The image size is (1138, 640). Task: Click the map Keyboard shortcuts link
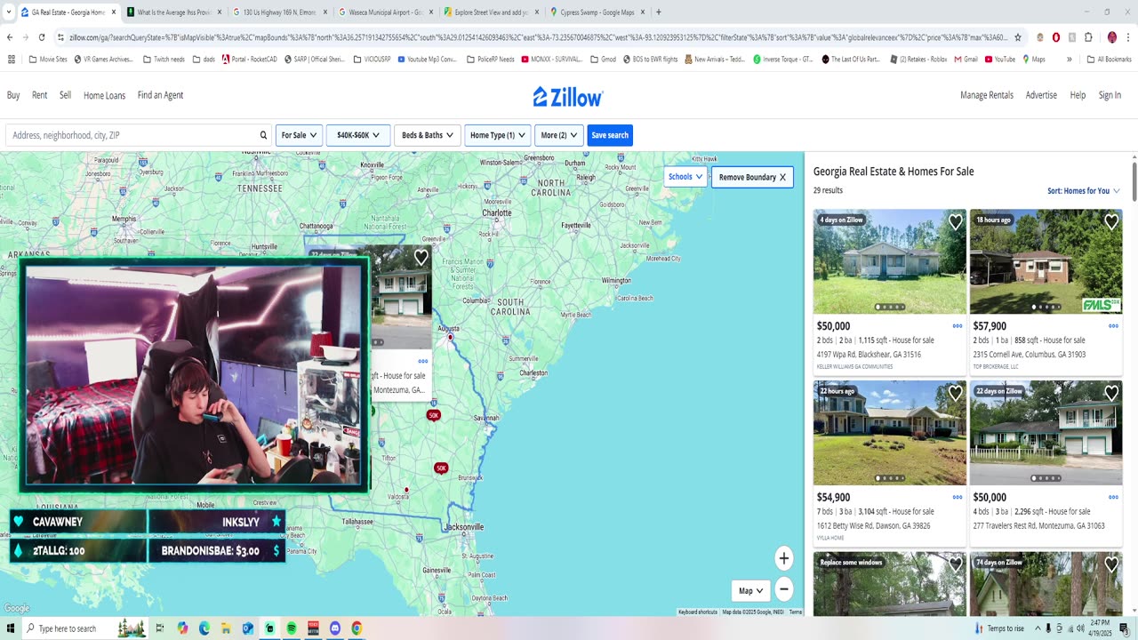point(698,612)
